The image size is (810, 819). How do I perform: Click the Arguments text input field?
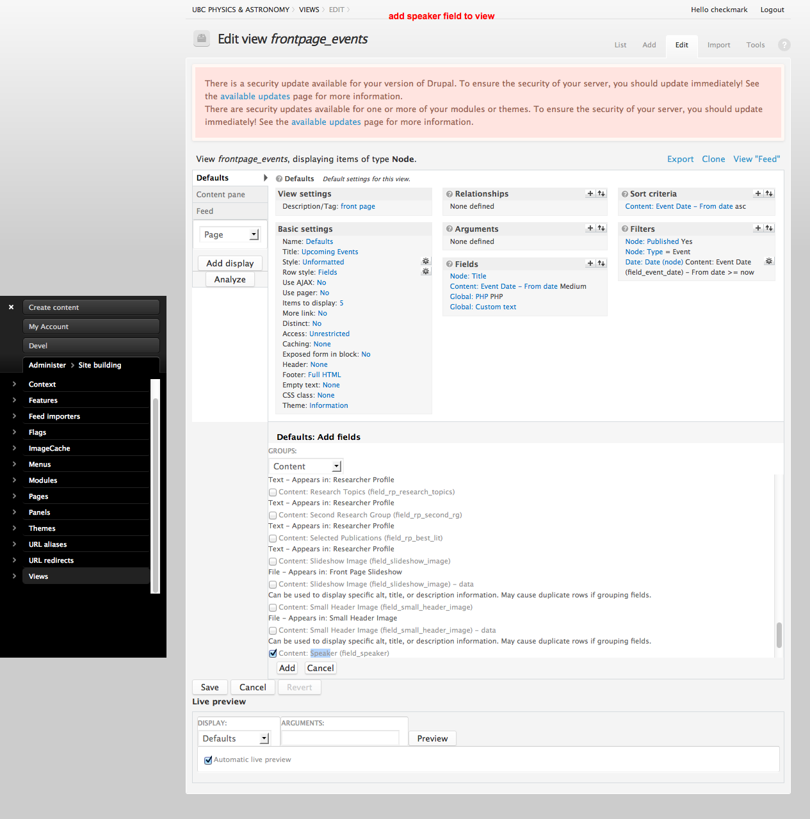(340, 738)
